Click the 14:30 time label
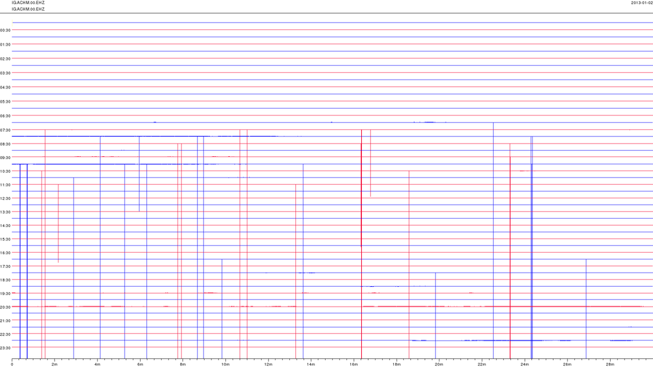 coord(5,226)
